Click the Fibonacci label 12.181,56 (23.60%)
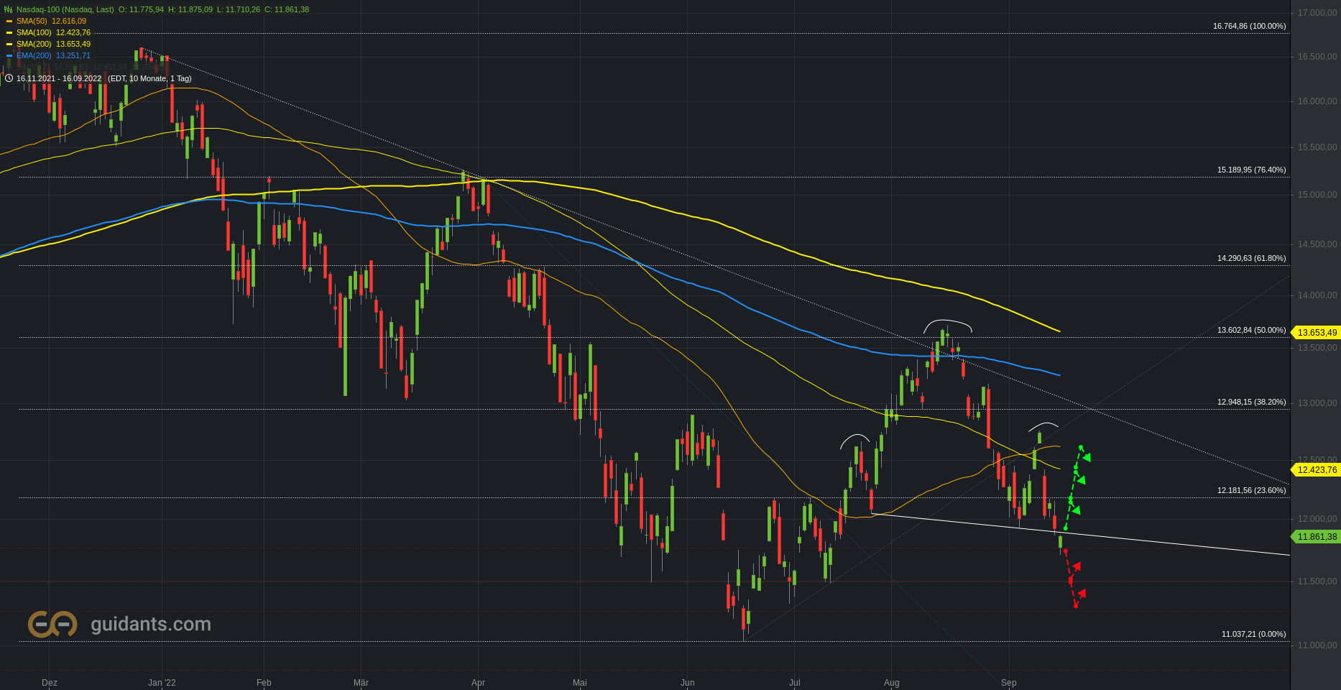 click(1252, 490)
